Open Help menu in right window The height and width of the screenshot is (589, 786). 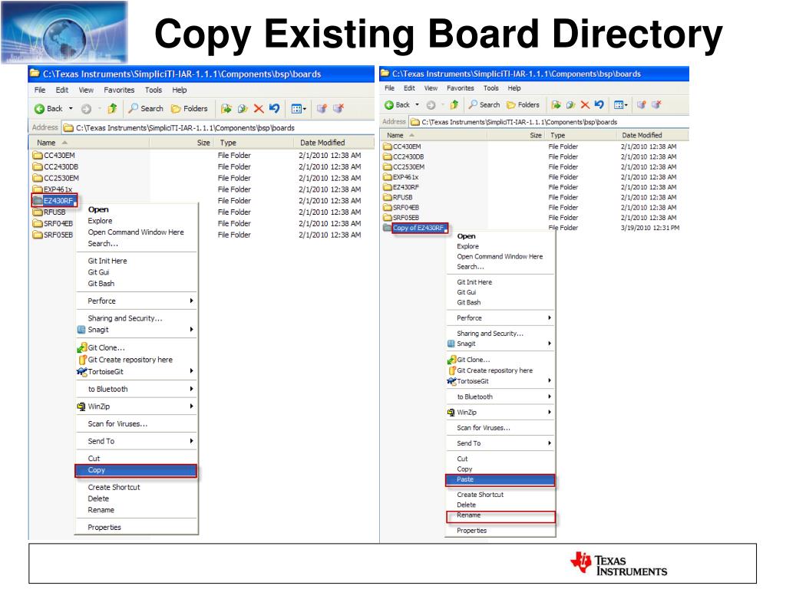pyautogui.click(x=514, y=88)
